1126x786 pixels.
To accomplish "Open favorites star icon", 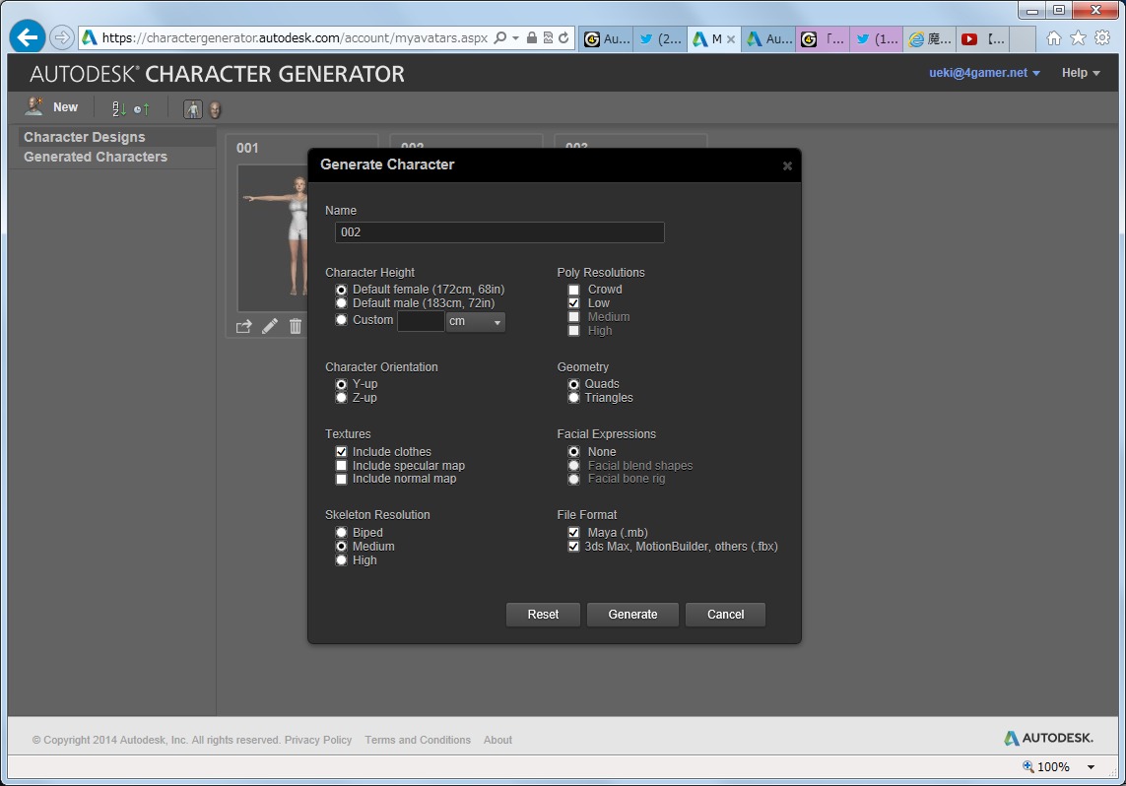I will (1078, 38).
